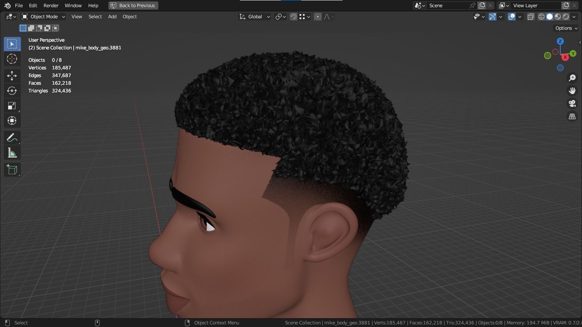The width and height of the screenshot is (582, 327).
Task: Open the Object Mode dropdown
Action: click(x=43, y=17)
